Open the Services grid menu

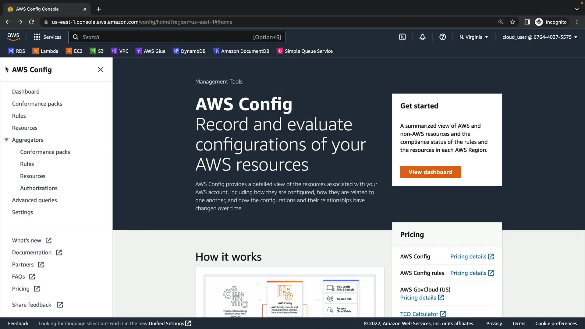point(47,37)
